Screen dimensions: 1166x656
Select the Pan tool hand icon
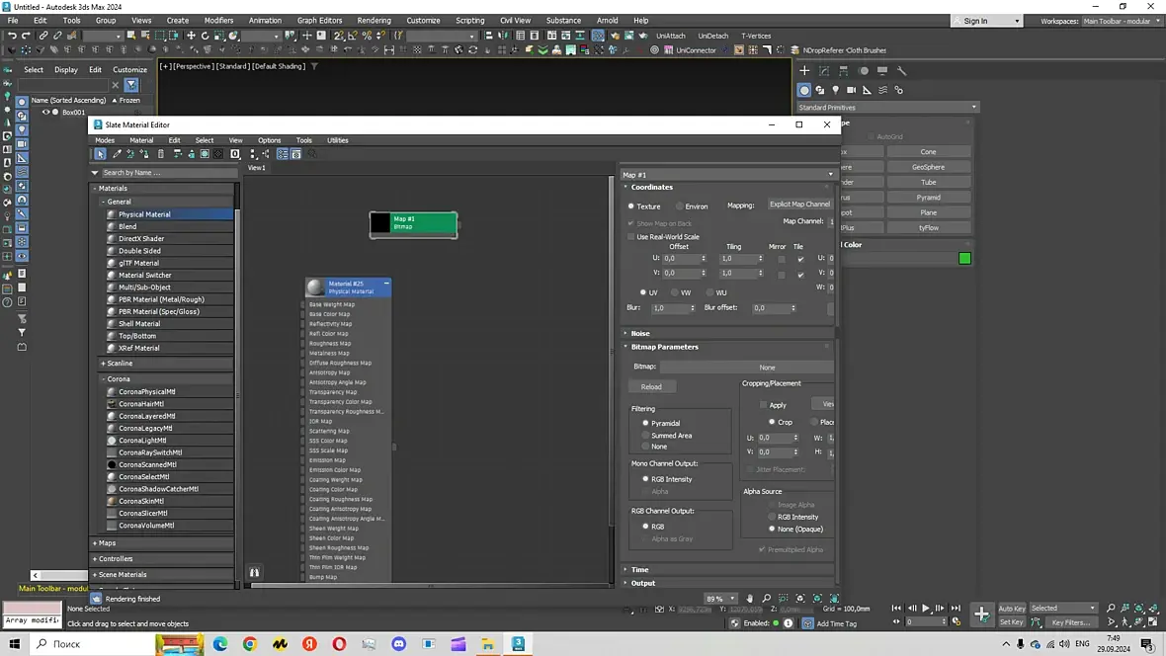click(750, 598)
